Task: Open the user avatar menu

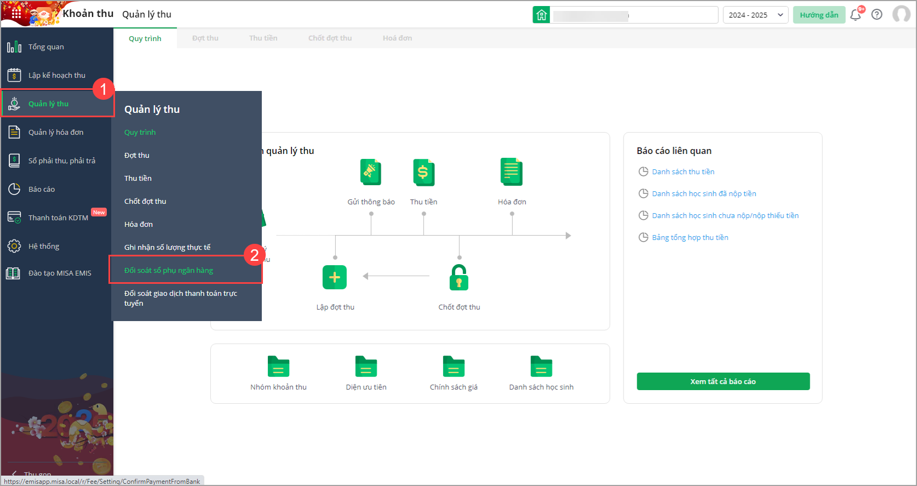Action: (901, 14)
